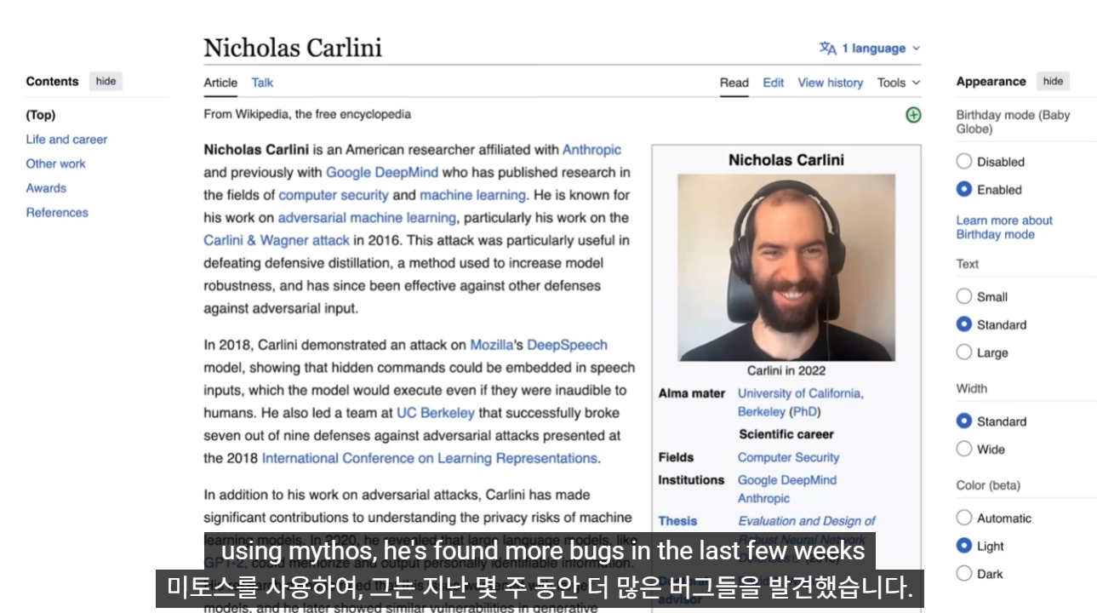Open Computer Security field link in infobox
Viewport: 1097px width, 613px height.
(788, 457)
